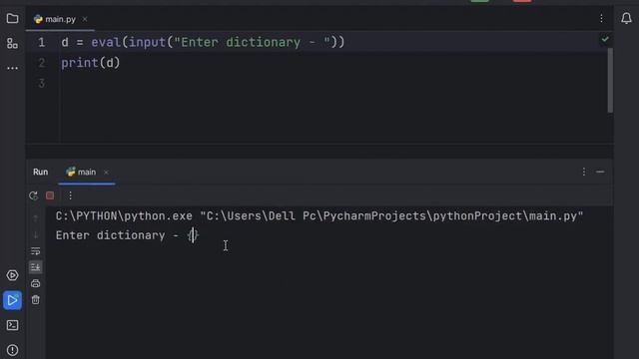Close the main run tab
The image size is (639, 359).
[x=106, y=173]
